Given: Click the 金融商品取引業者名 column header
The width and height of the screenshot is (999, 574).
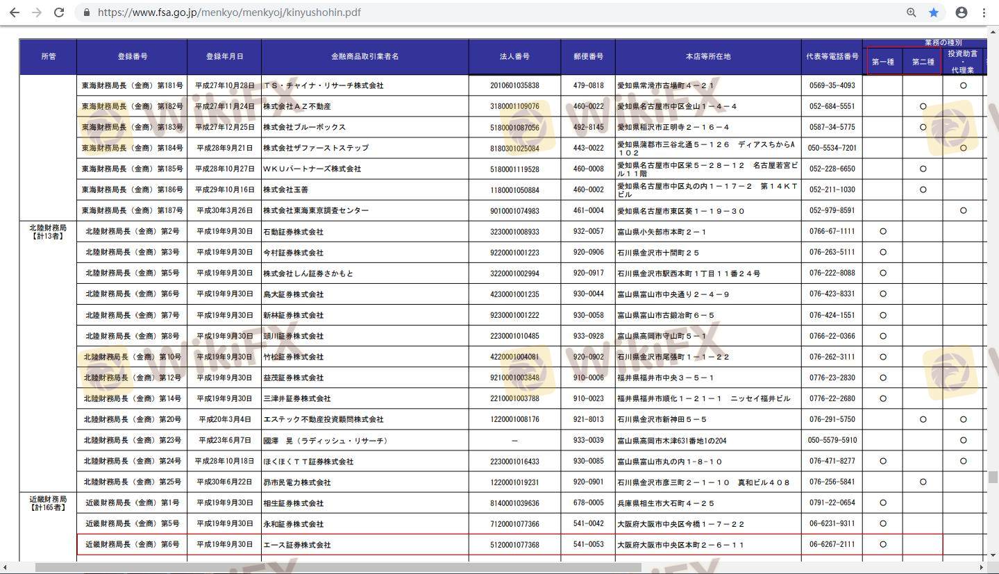Looking at the screenshot, I should click(x=365, y=56).
